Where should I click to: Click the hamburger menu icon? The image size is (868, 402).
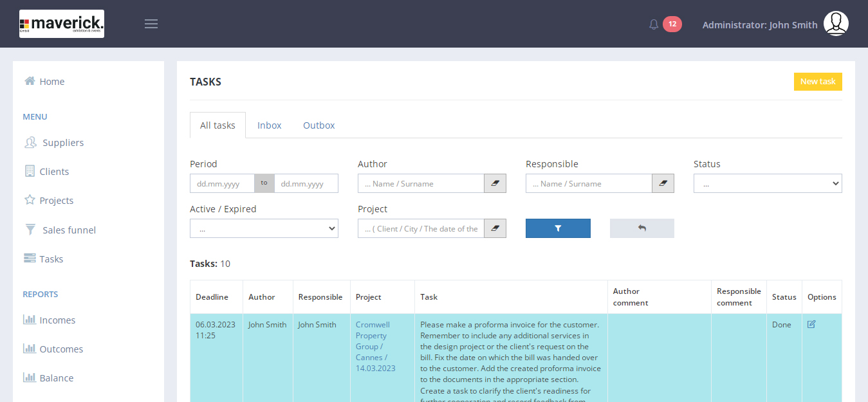[151, 24]
